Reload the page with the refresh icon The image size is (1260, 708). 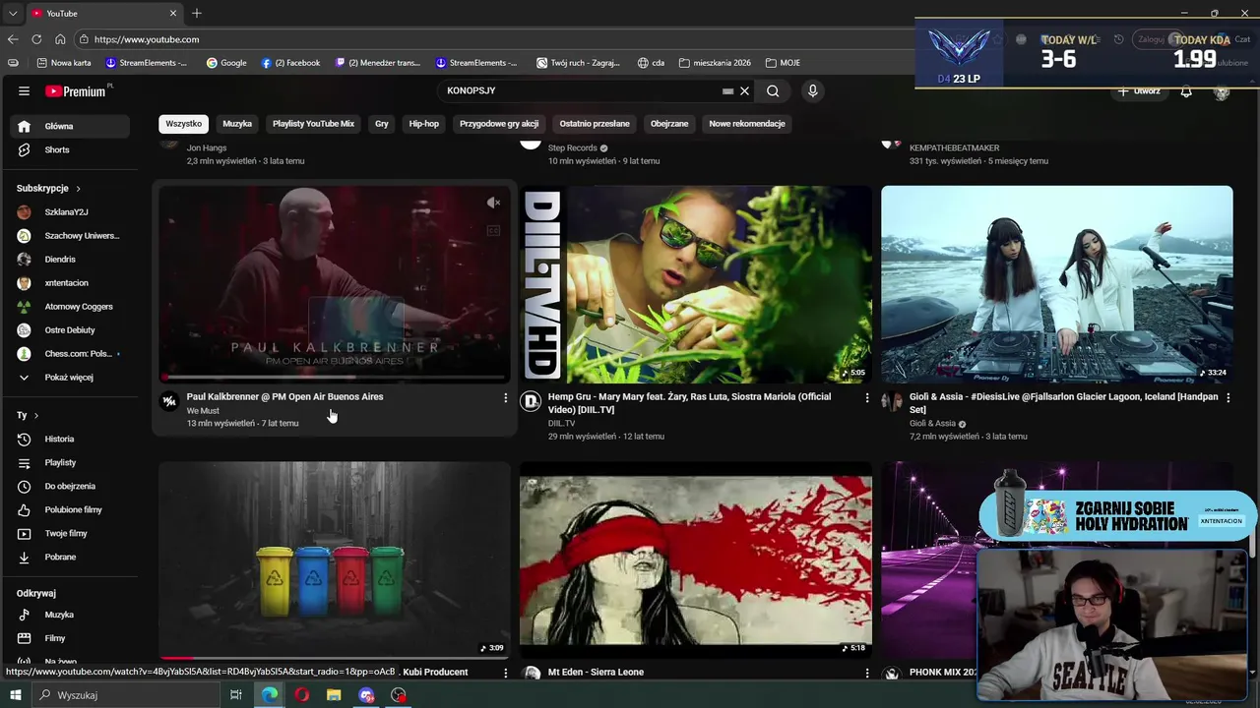[x=36, y=39]
